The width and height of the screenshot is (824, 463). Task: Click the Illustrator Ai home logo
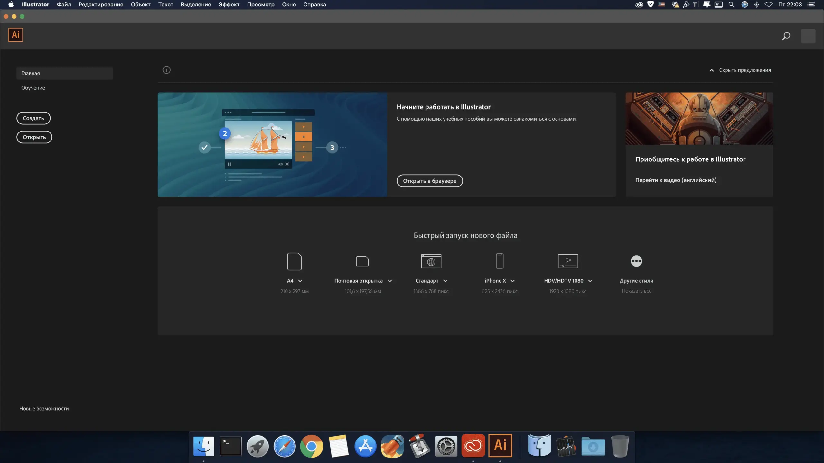coord(15,35)
